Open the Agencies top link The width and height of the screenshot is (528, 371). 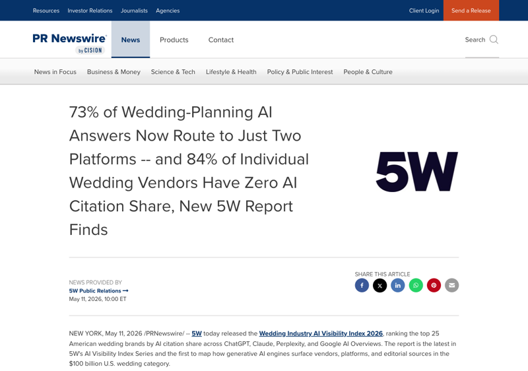(x=168, y=11)
